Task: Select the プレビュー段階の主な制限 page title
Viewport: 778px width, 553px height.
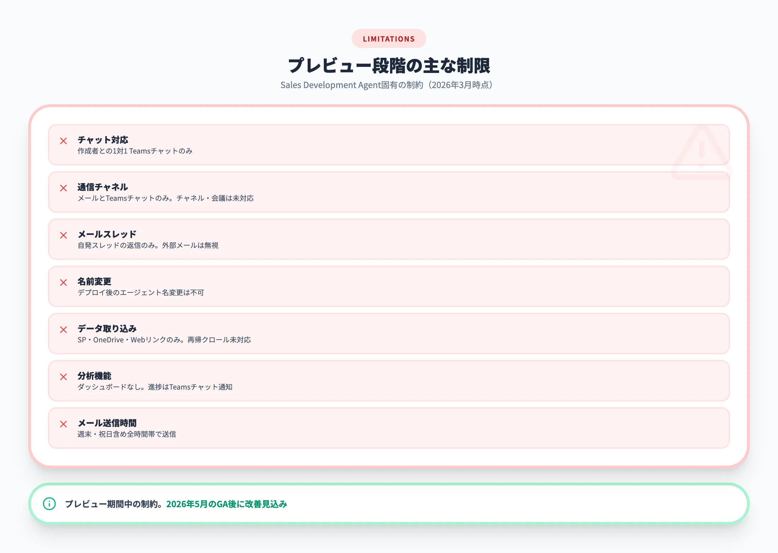Action: pos(389,65)
